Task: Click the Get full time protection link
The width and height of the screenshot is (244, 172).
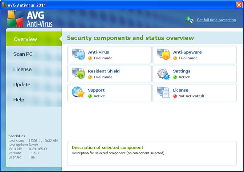Action: tap(216, 20)
